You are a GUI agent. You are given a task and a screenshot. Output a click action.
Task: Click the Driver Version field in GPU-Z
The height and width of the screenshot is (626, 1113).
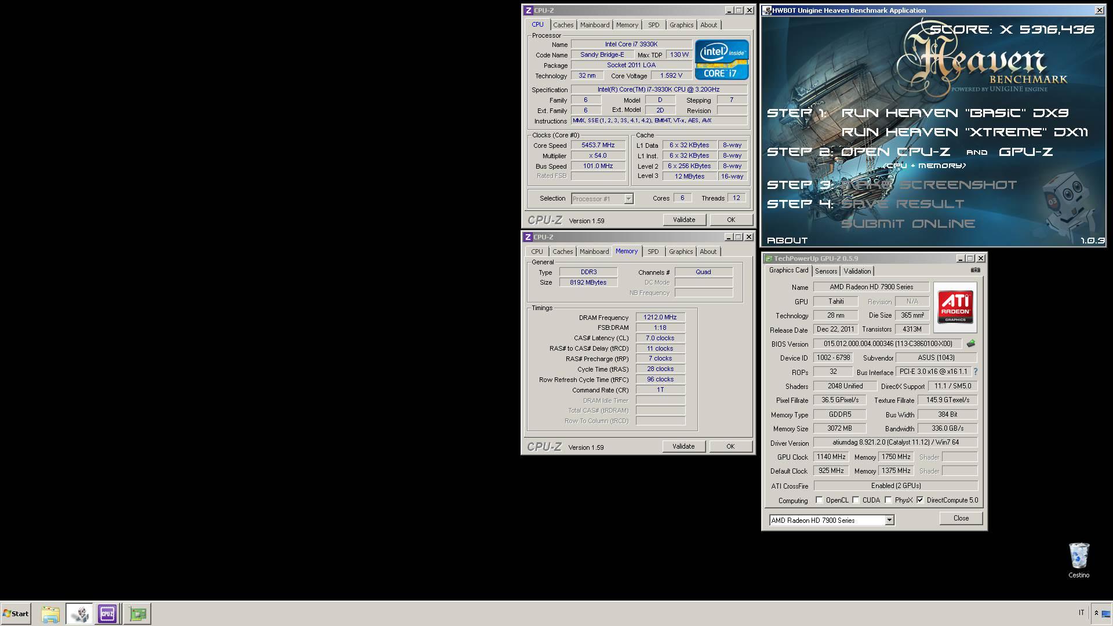(x=896, y=442)
